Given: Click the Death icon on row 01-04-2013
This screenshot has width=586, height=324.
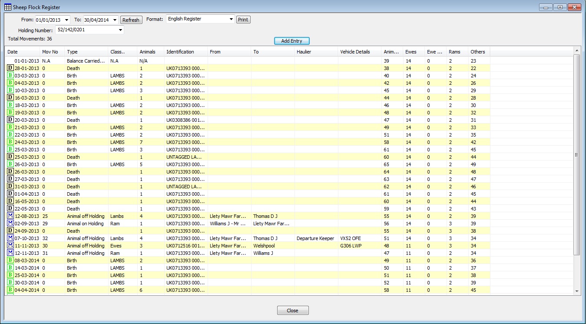Looking at the screenshot, I should coord(10,194).
